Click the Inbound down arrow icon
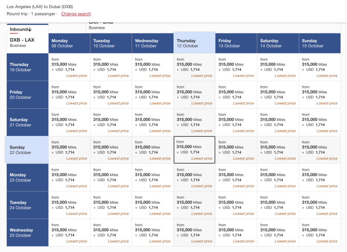 [29, 29]
